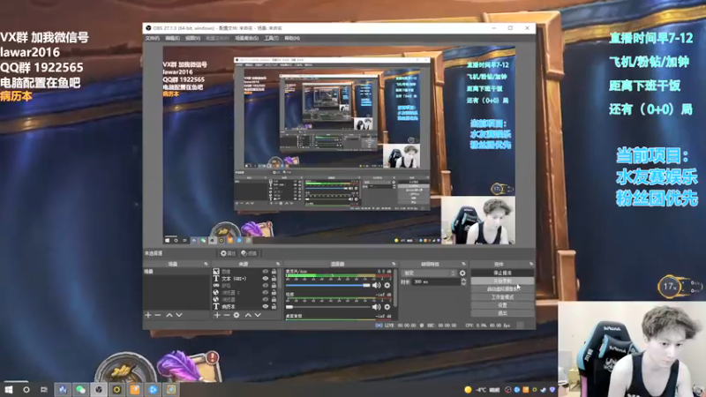Toggle the lock on the image source row
706x397 pixels.
click(x=274, y=272)
